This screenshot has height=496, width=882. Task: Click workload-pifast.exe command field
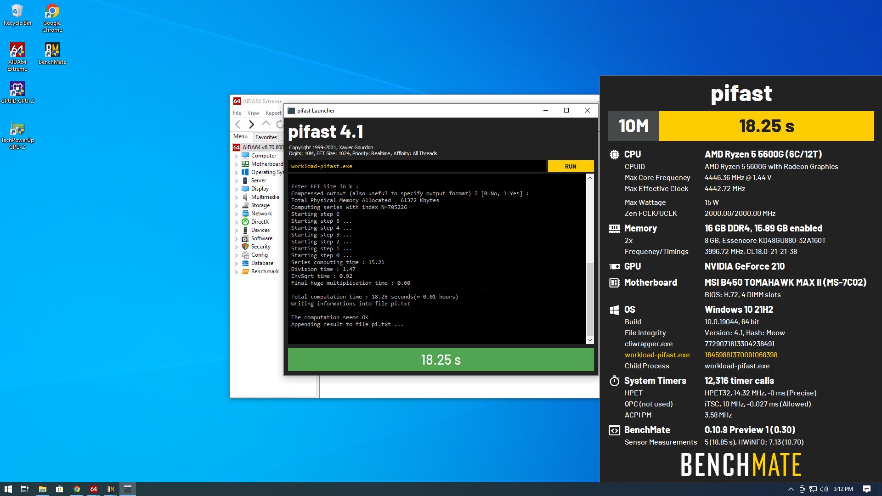(x=417, y=166)
